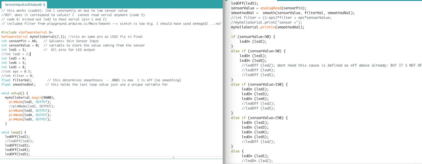Click the 'else if (sensorValue>50) {' line
The height and width of the screenshot is (164, 422).
[258, 51]
